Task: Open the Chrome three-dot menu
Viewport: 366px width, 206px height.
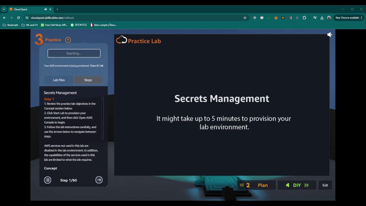Action: [361, 18]
